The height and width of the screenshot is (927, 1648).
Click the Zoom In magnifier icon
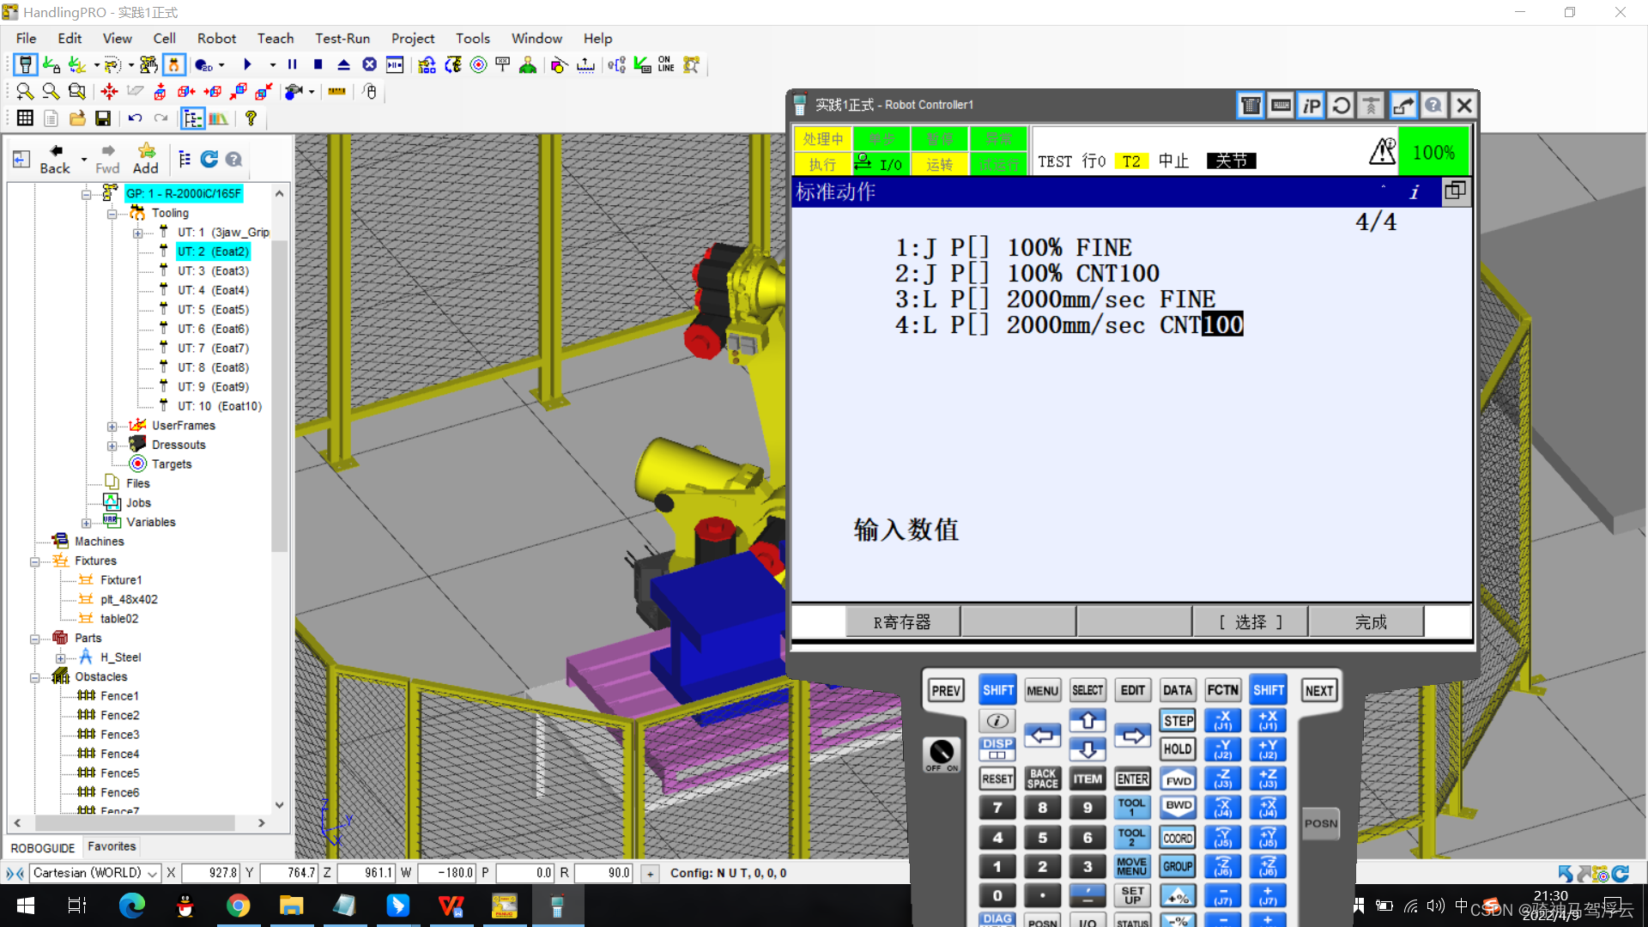[25, 92]
